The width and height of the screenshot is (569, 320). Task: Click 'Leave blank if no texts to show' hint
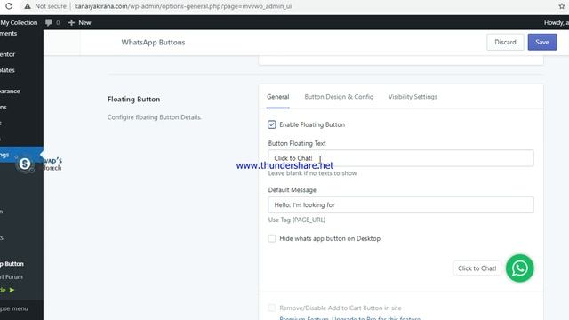pyautogui.click(x=312, y=173)
